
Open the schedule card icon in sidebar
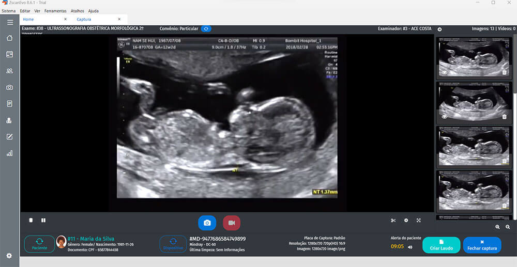(x=9, y=54)
